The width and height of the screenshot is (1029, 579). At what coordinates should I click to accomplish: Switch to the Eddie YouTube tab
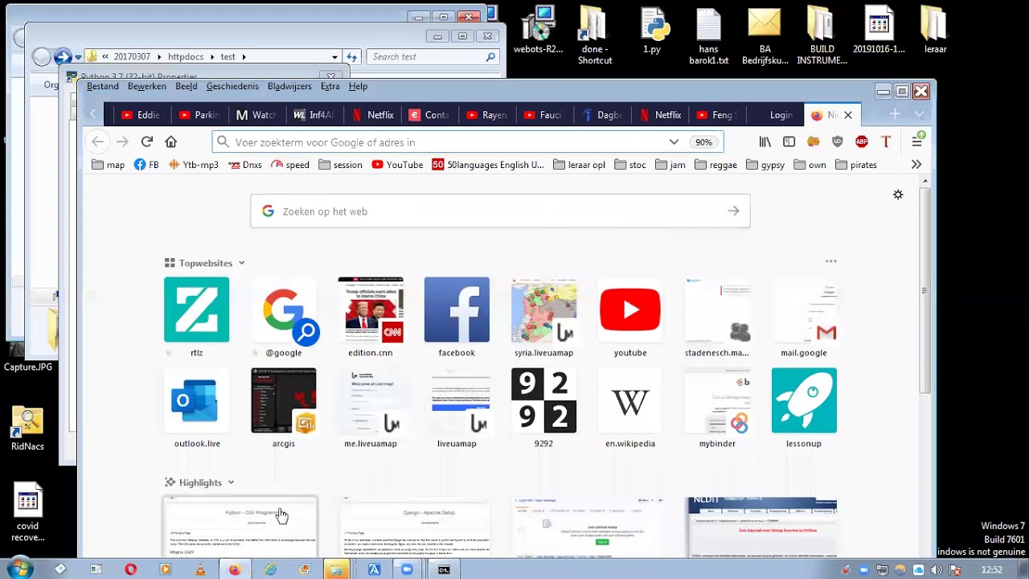coord(141,115)
